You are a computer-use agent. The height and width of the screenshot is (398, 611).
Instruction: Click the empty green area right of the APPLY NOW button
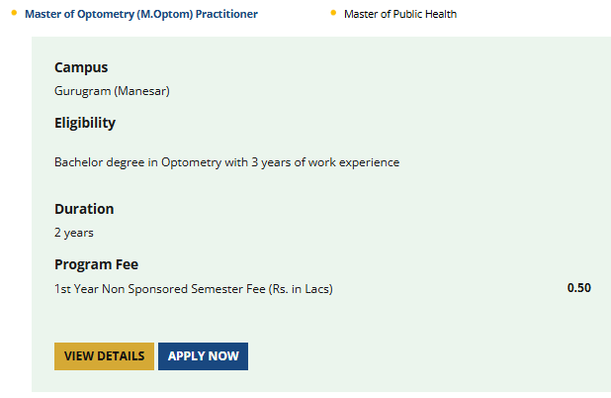point(415,356)
